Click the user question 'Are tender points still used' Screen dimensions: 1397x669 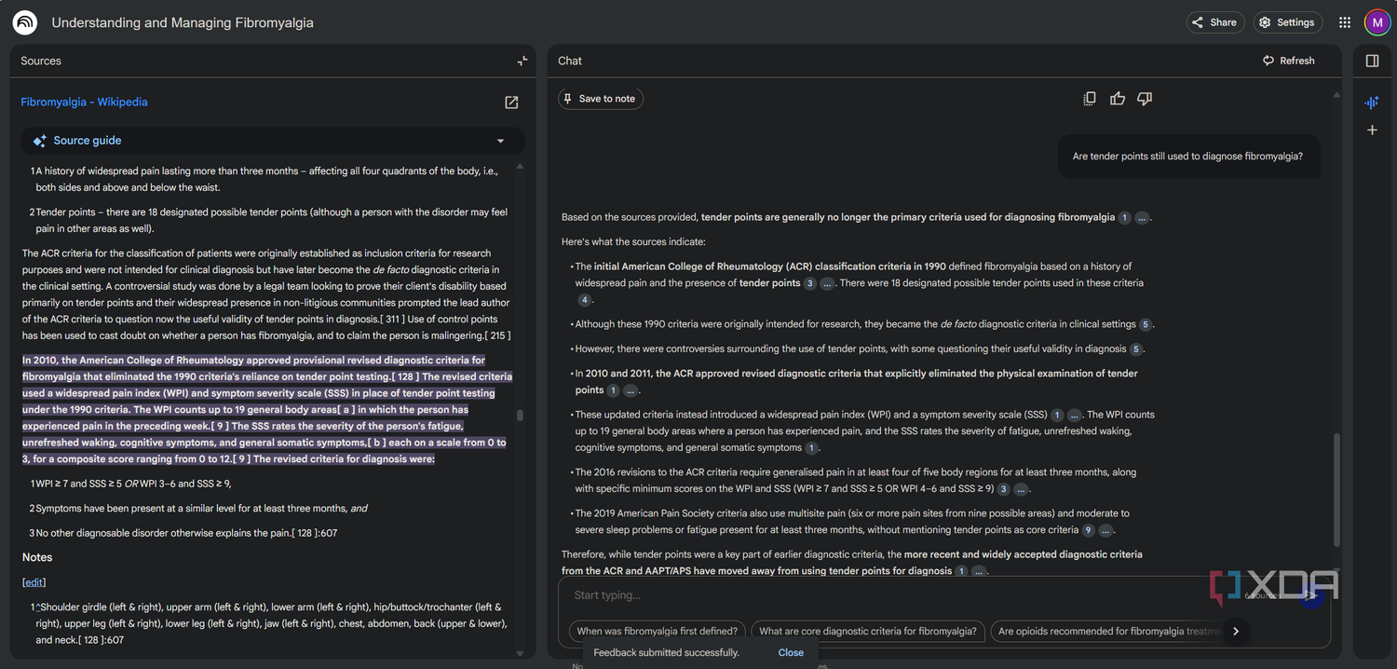(1187, 157)
